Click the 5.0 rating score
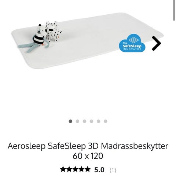This screenshot has height=176, width=176. point(99,170)
